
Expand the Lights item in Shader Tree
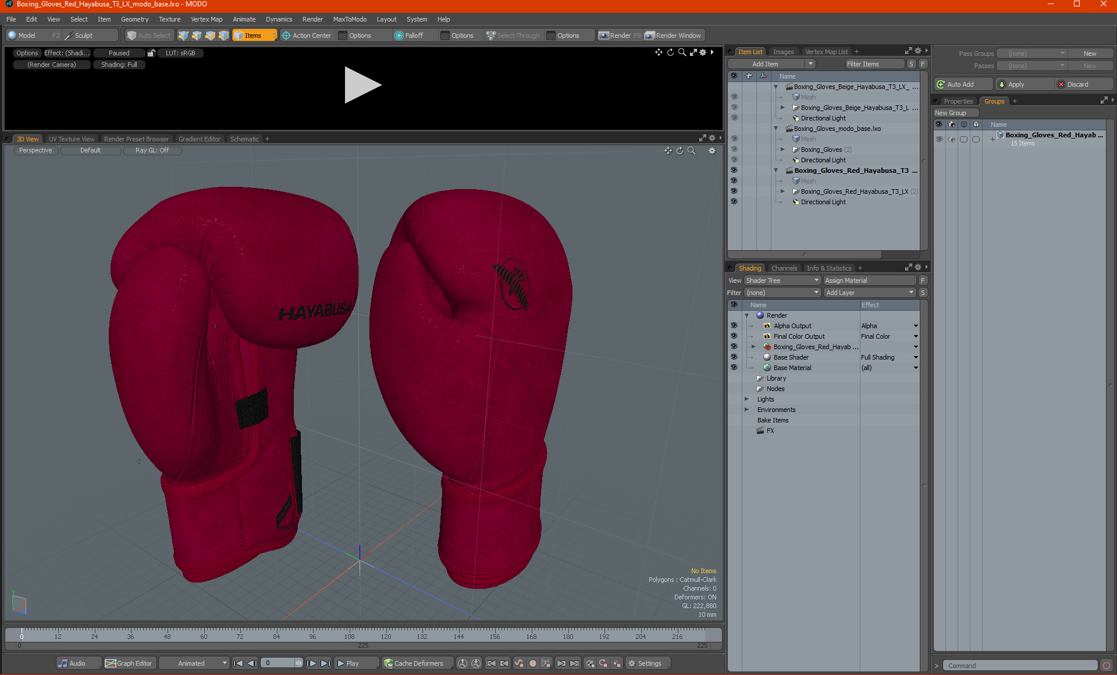tap(747, 399)
